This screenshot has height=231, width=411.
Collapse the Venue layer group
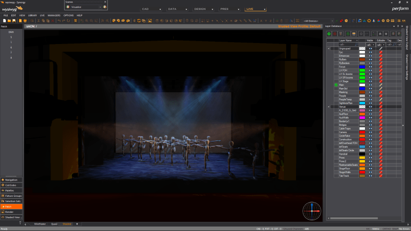coord(329,107)
